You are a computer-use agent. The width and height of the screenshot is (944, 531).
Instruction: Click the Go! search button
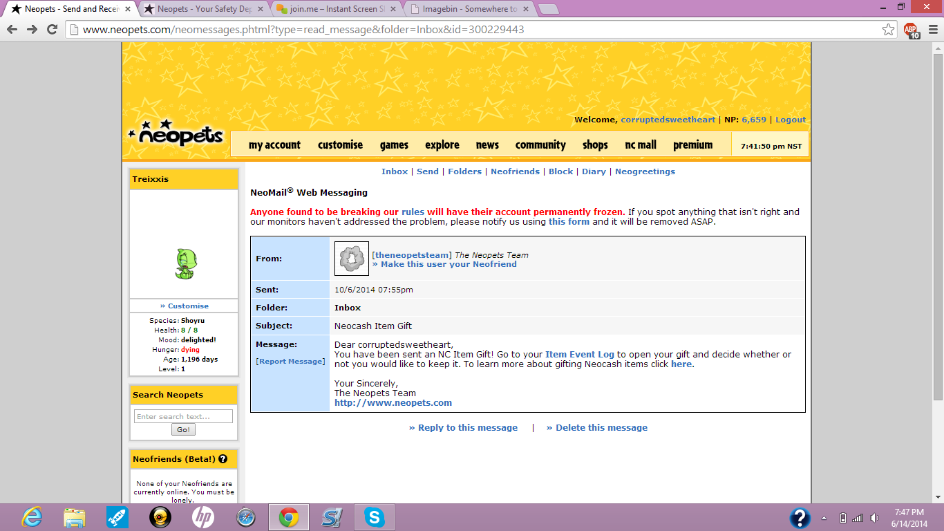click(x=183, y=429)
